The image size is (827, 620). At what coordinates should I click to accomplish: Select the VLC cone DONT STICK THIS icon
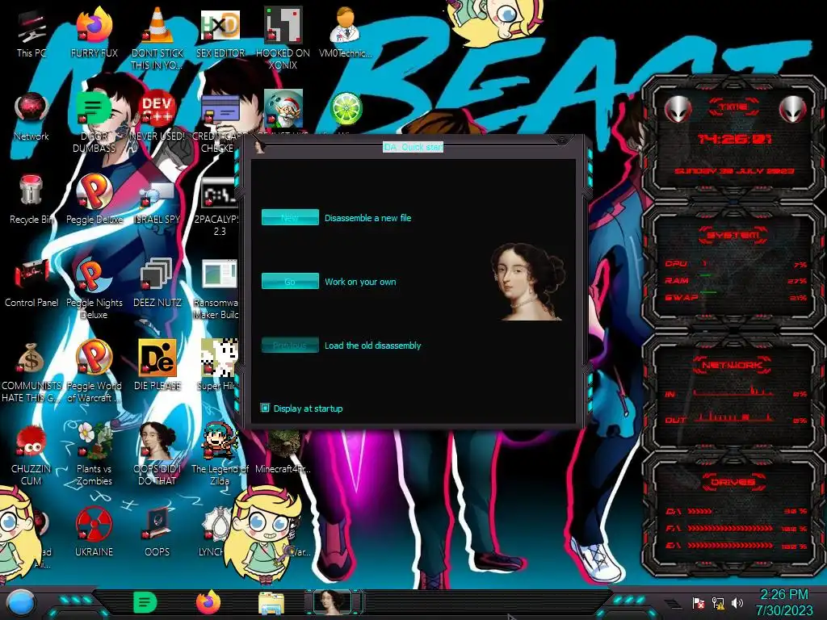(157, 39)
